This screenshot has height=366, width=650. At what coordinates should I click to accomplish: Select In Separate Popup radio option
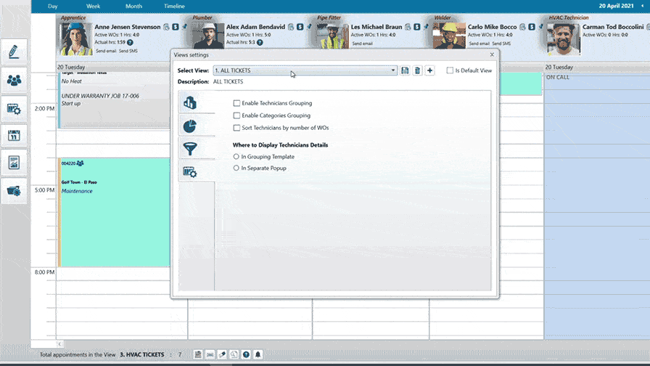click(x=236, y=168)
